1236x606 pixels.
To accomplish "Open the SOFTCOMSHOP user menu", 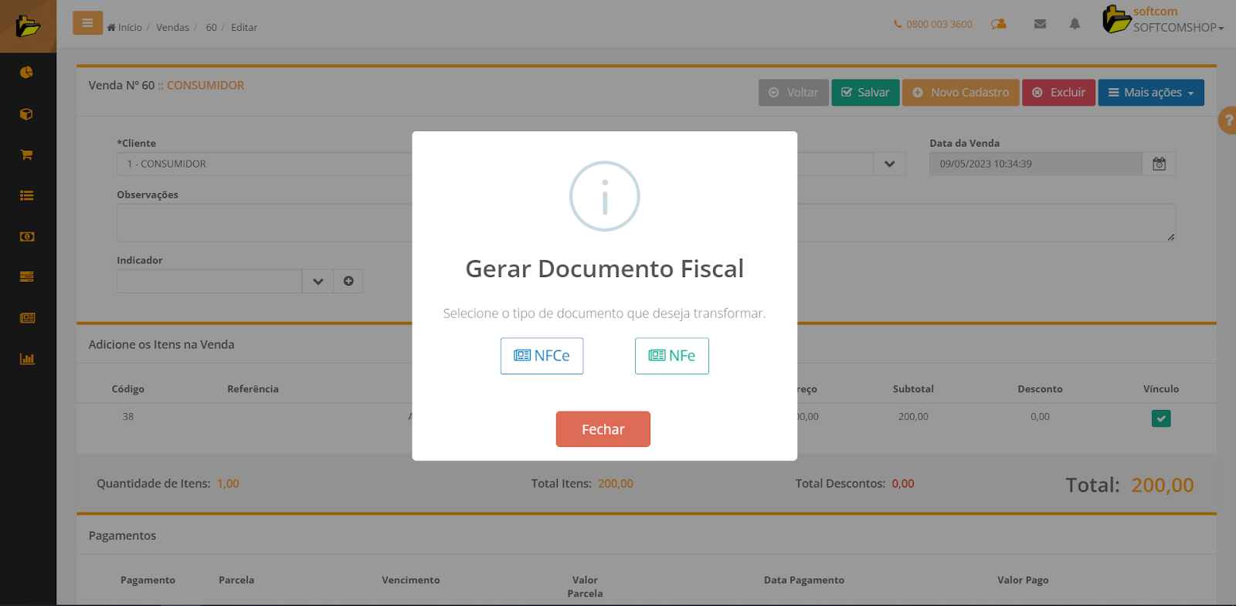I will coord(1177,27).
